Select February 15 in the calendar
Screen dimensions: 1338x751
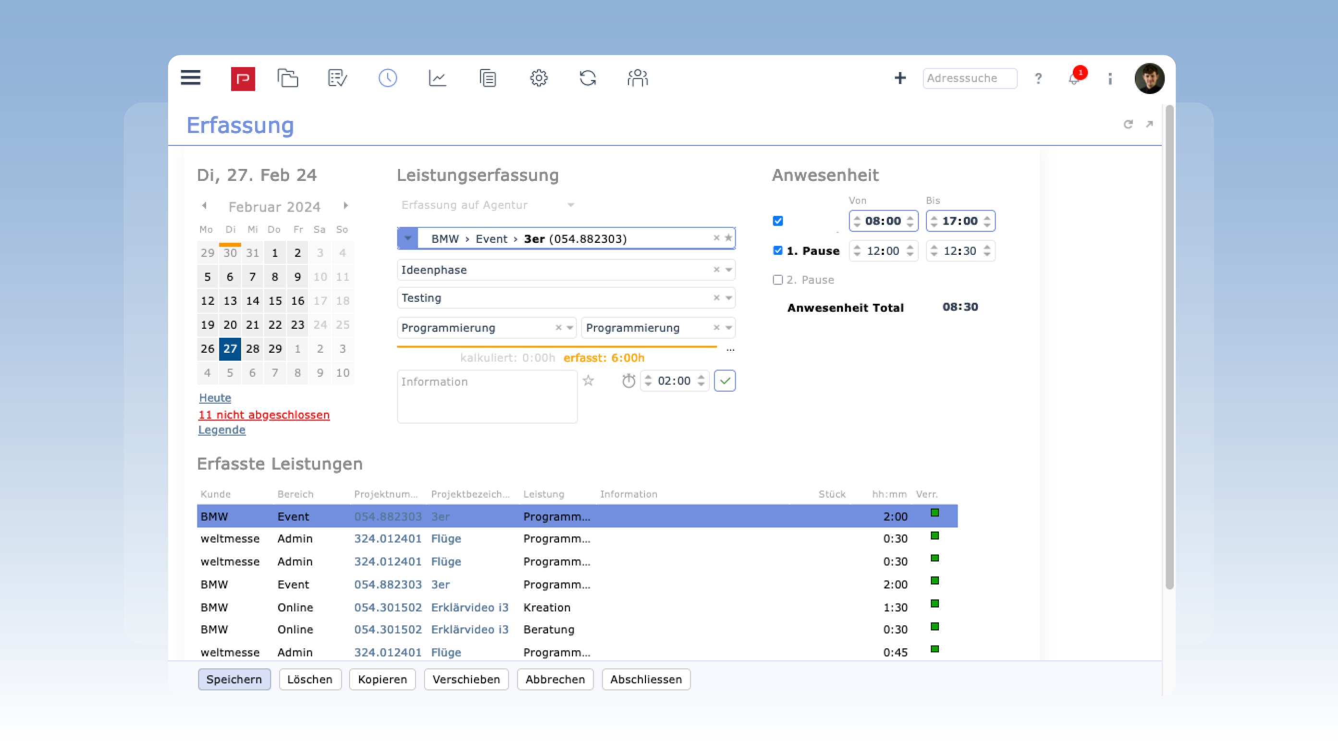click(x=275, y=300)
